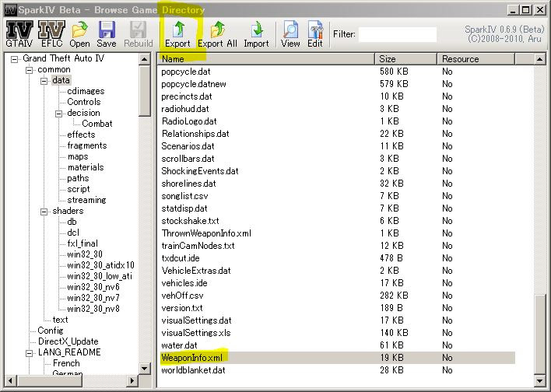Click the file list vertical scrollbar thumb
Image resolution: width=551 pixels, height=392 pixels.
click(540, 334)
